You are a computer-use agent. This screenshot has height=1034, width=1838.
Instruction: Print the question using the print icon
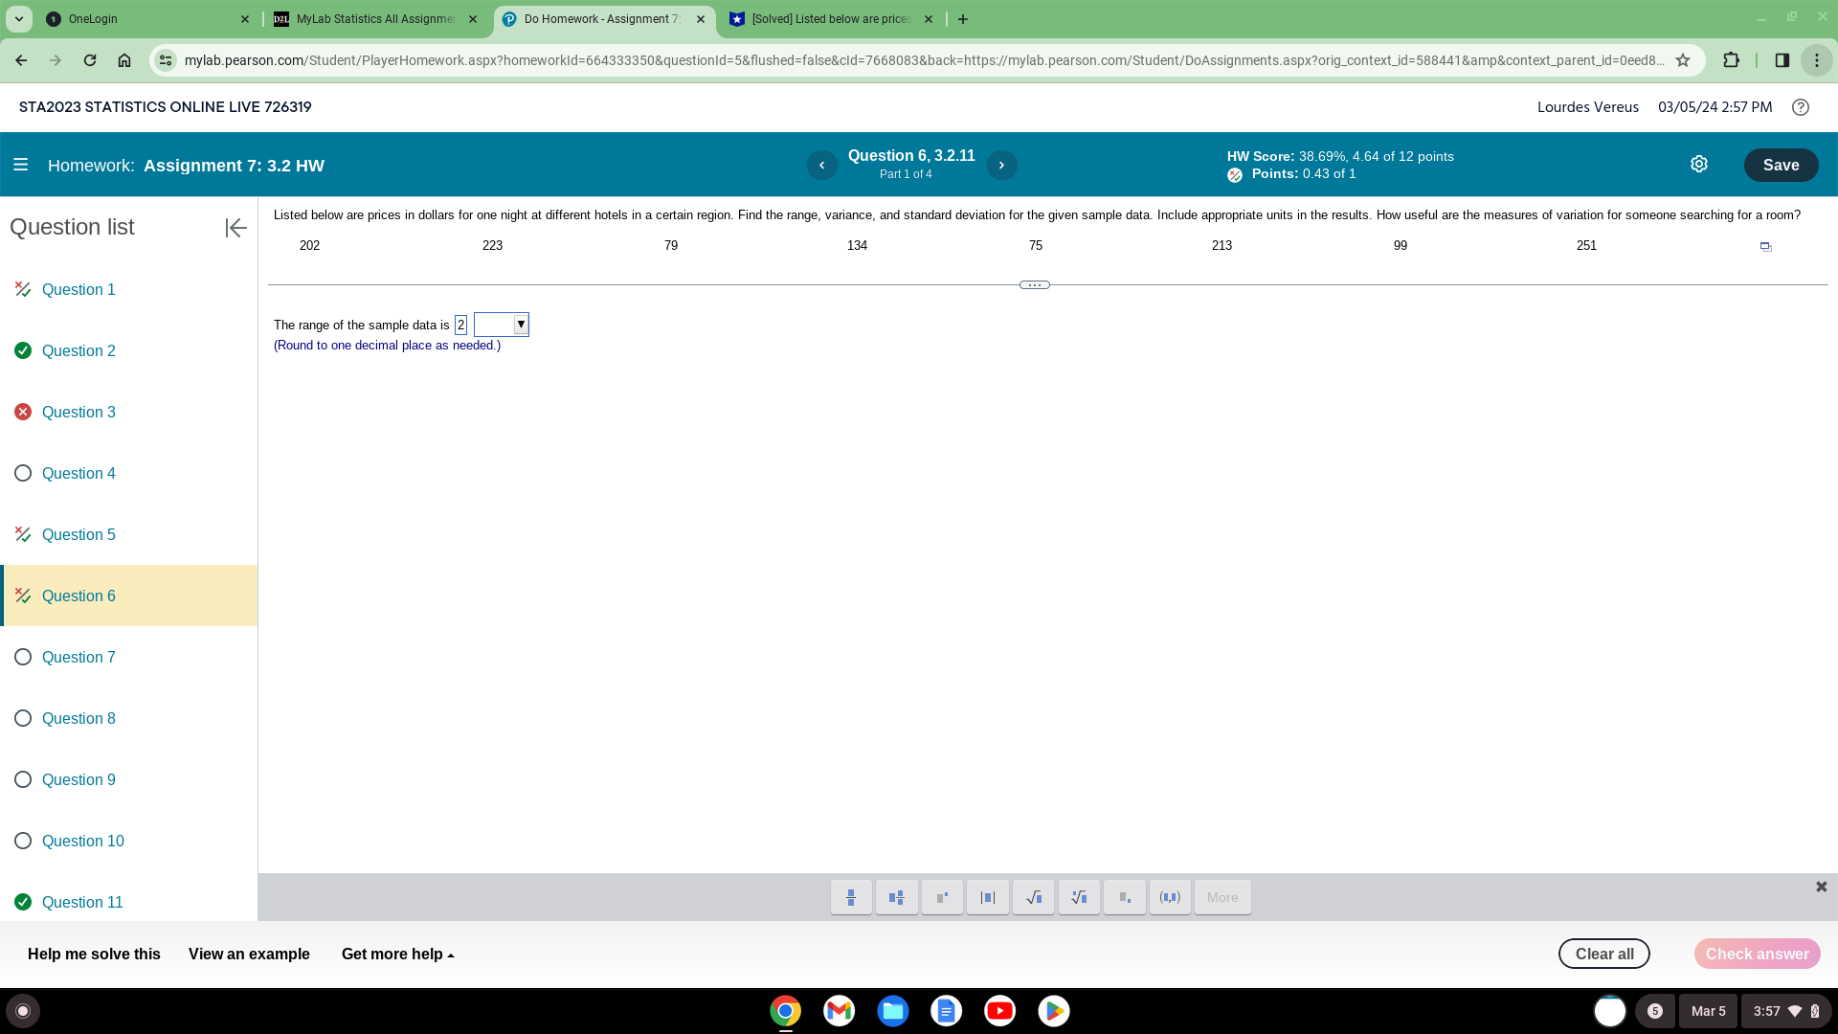click(1764, 246)
